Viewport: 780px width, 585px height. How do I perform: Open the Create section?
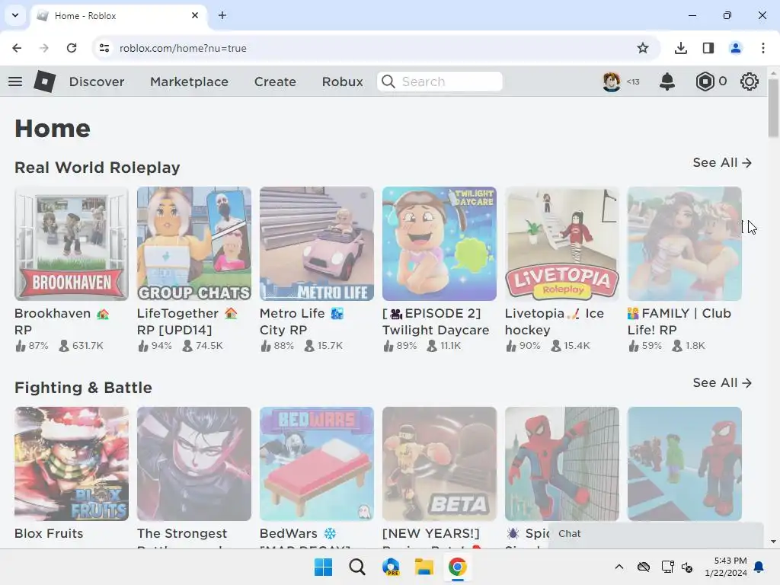point(275,82)
